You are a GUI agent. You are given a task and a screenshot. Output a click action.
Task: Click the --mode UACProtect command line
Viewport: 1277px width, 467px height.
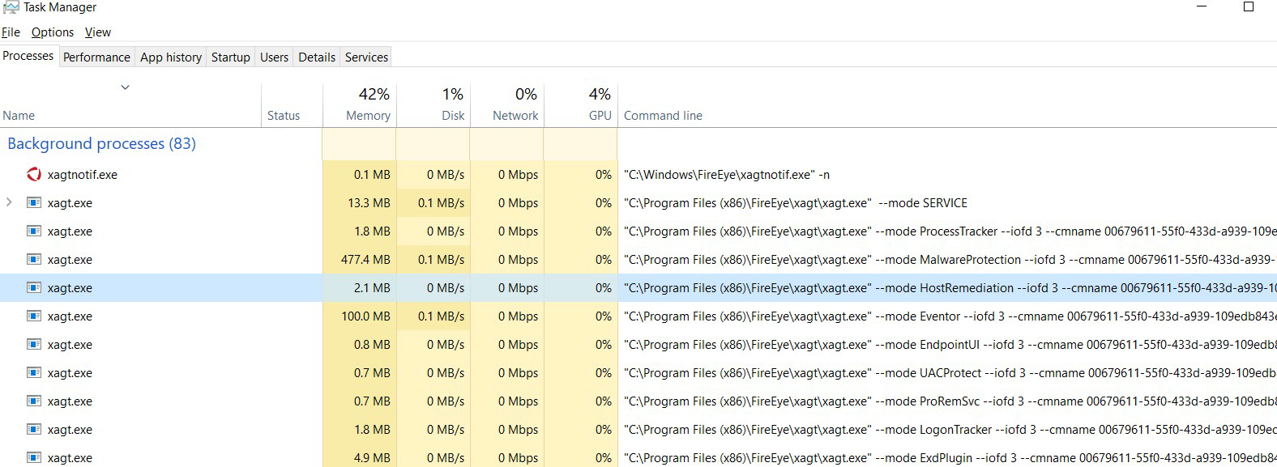click(950, 373)
